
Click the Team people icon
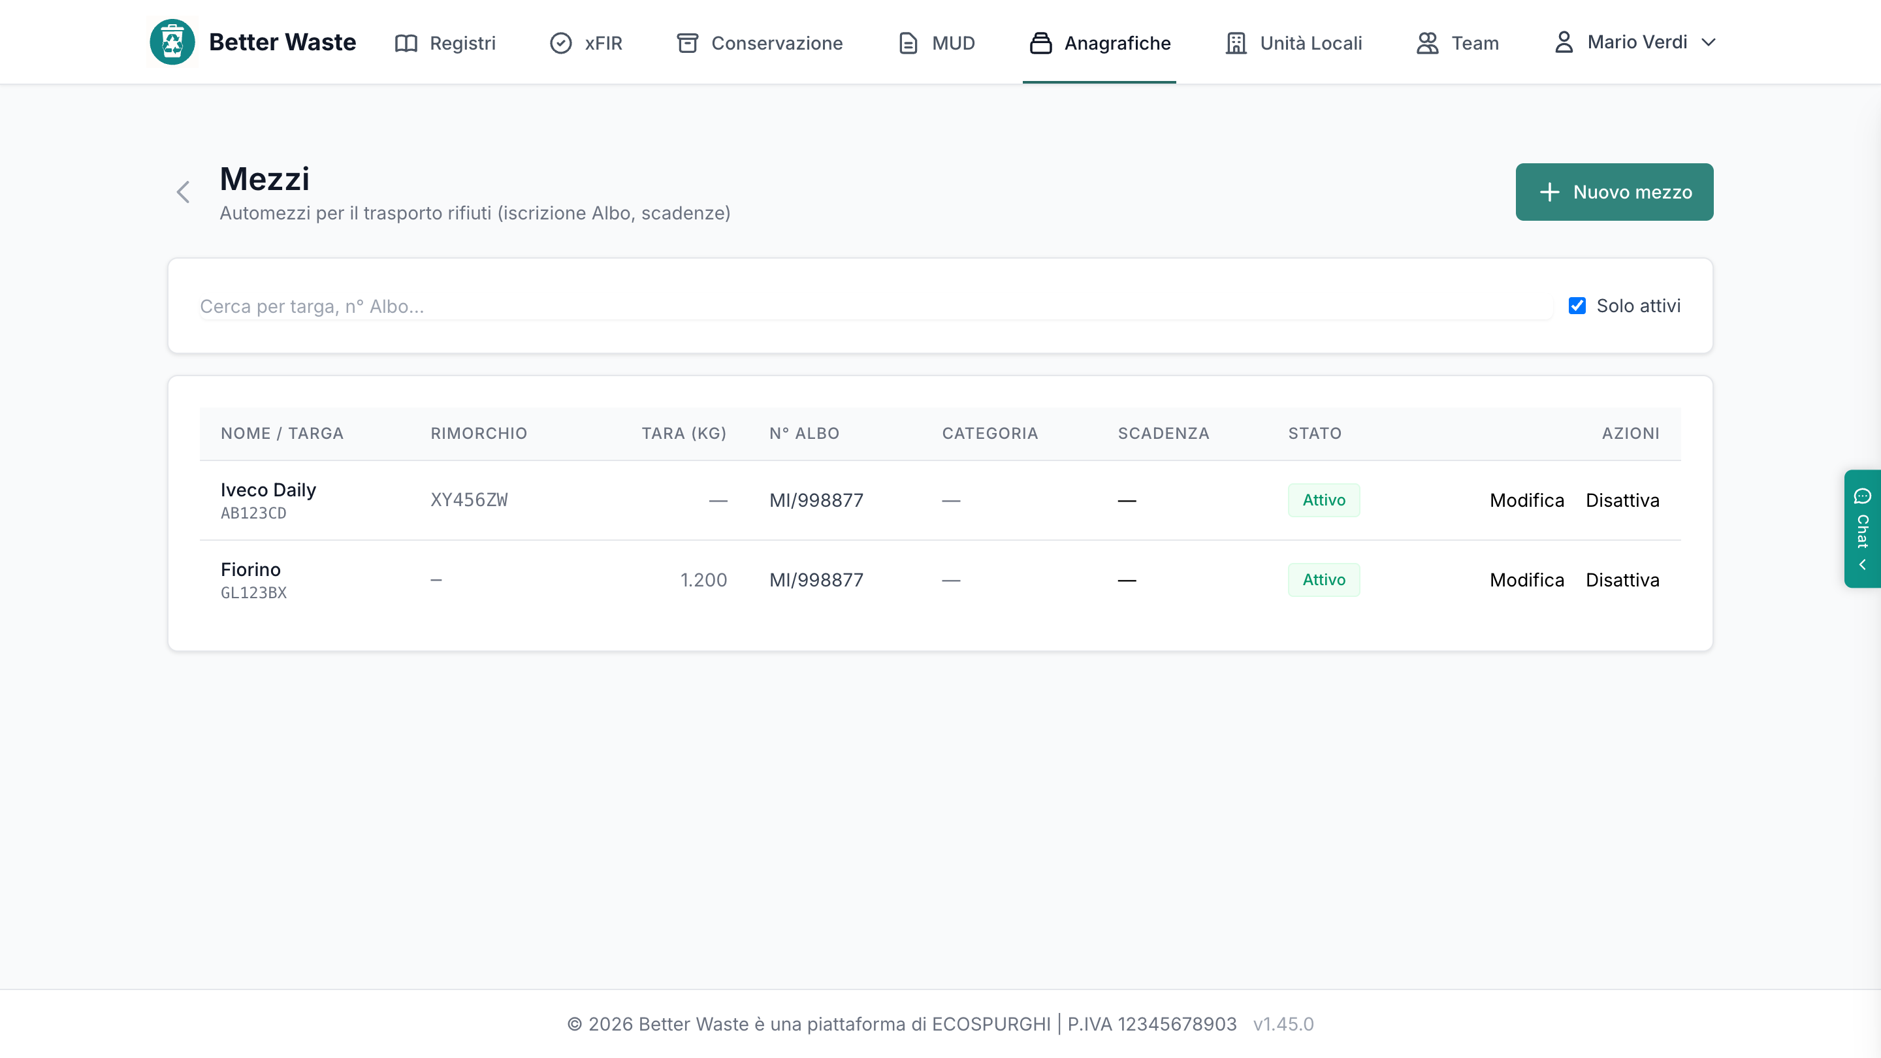point(1428,43)
